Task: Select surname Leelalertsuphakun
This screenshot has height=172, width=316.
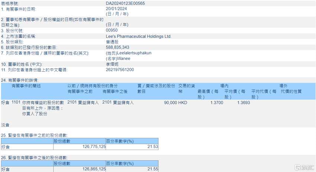Action: coord(134,53)
